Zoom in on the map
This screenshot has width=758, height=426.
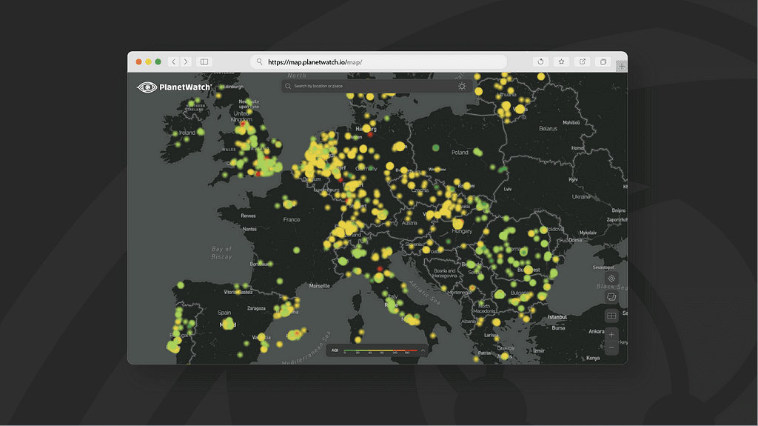click(611, 335)
